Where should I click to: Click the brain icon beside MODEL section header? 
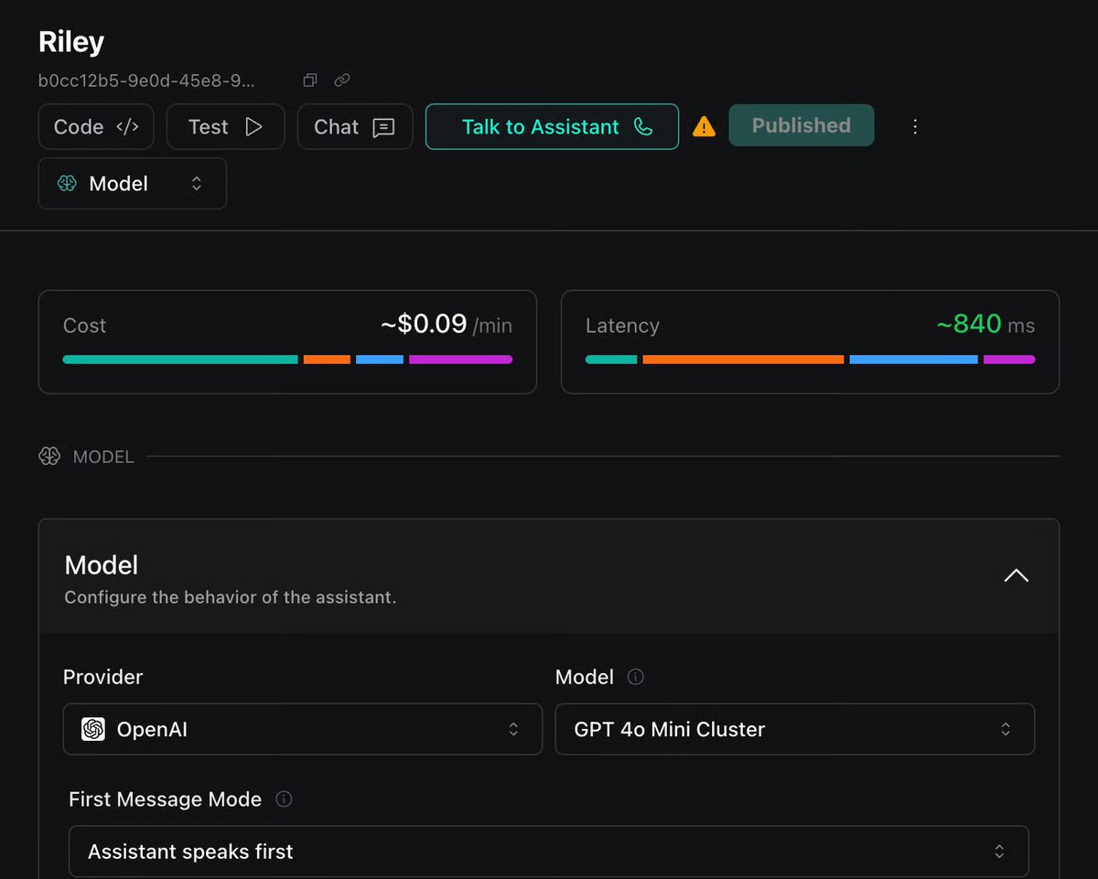click(x=49, y=456)
